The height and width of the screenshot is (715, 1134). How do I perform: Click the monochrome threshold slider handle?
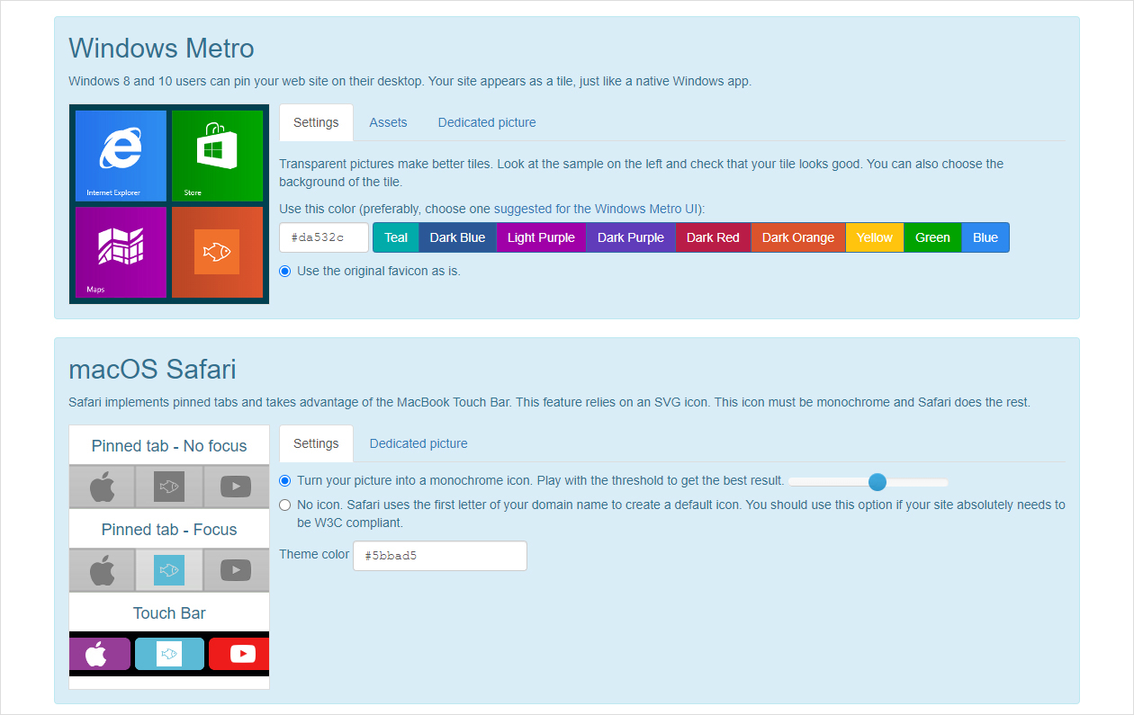(877, 482)
